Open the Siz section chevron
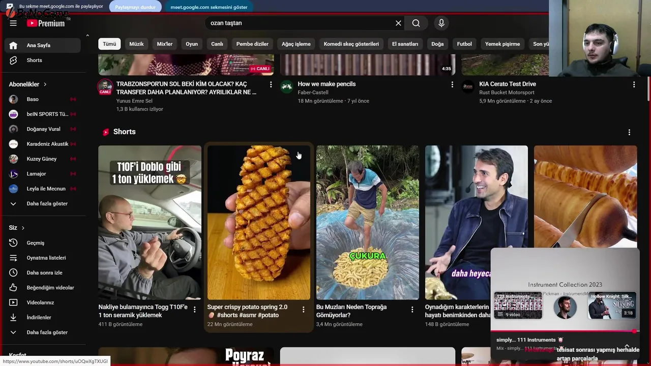The height and width of the screenshot is (366, 651). [23, 228]
